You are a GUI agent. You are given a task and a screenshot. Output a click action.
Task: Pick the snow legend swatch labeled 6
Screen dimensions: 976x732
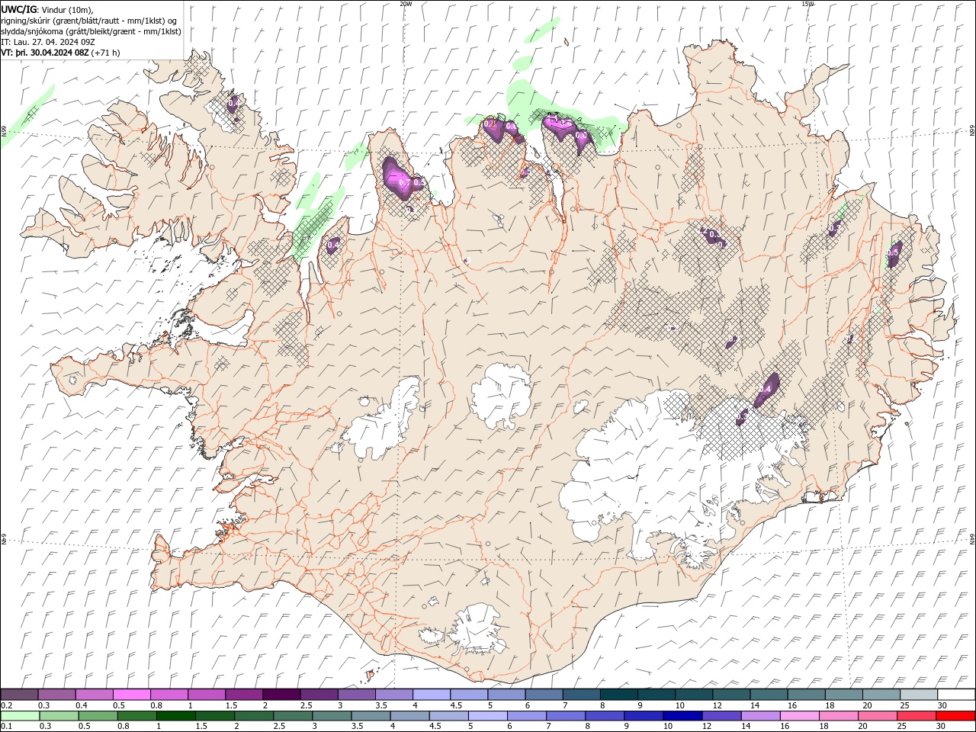coord(543,695)
